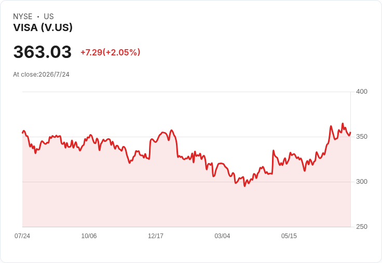The width and height of the screenshot is (382, 263).
Task: Select the 10/06 date on x-axis
Action: click(89, 236)
